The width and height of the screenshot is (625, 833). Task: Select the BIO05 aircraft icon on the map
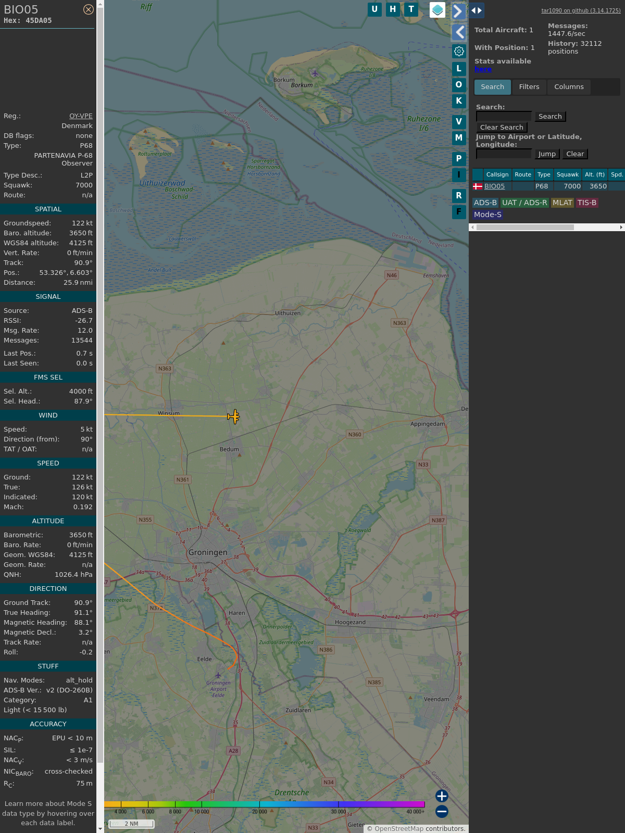coord(233,416)
